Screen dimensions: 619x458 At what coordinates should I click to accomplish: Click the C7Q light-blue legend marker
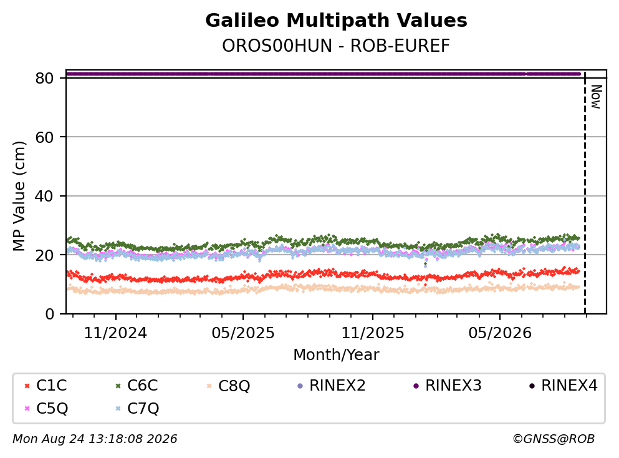pos(118,409)
